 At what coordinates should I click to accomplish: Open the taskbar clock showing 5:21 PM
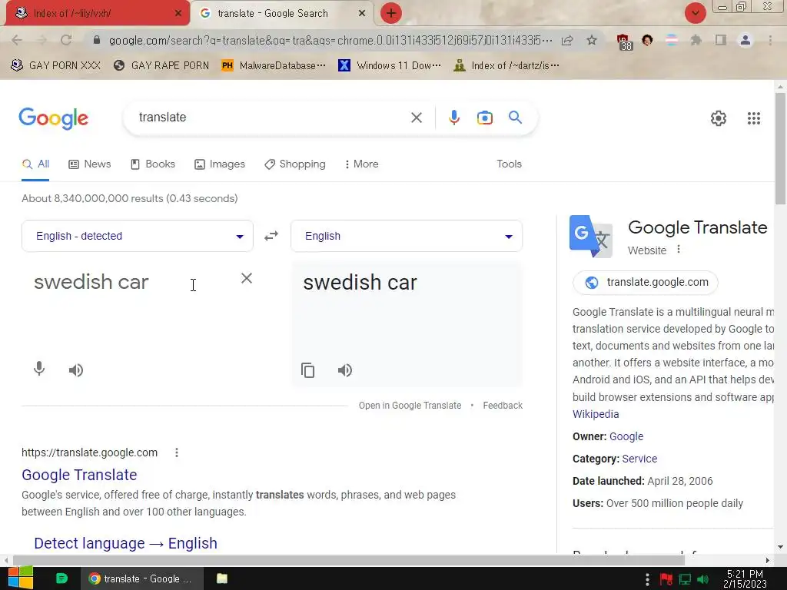click(x=745, y=579)
